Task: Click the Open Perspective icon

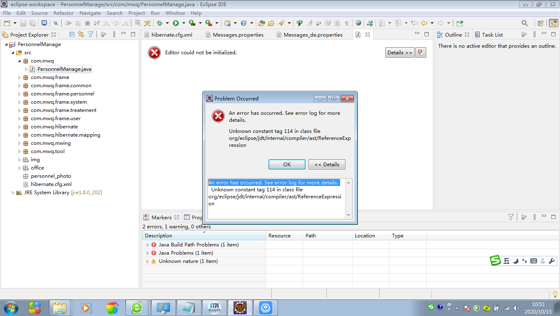Action: click(x=540, y=23)
